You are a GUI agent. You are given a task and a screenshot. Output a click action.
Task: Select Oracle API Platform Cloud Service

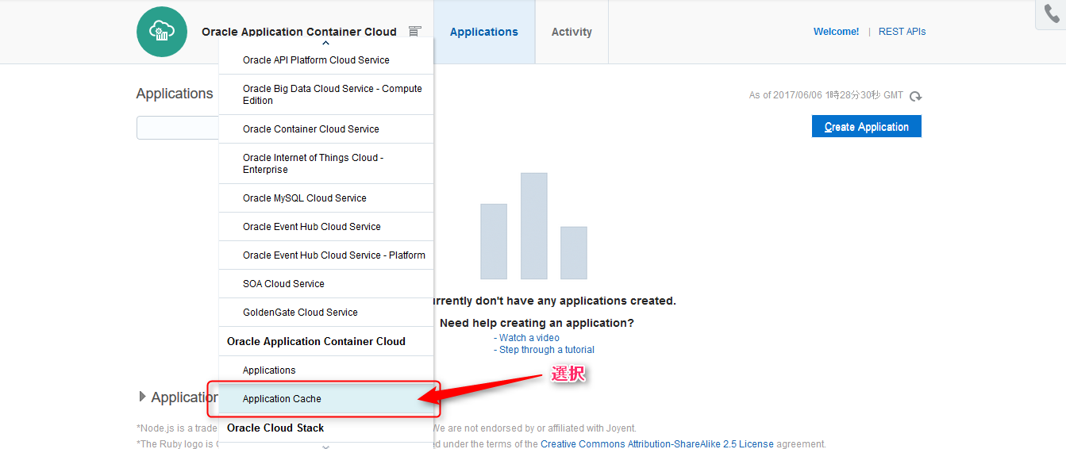coord(326,60)
